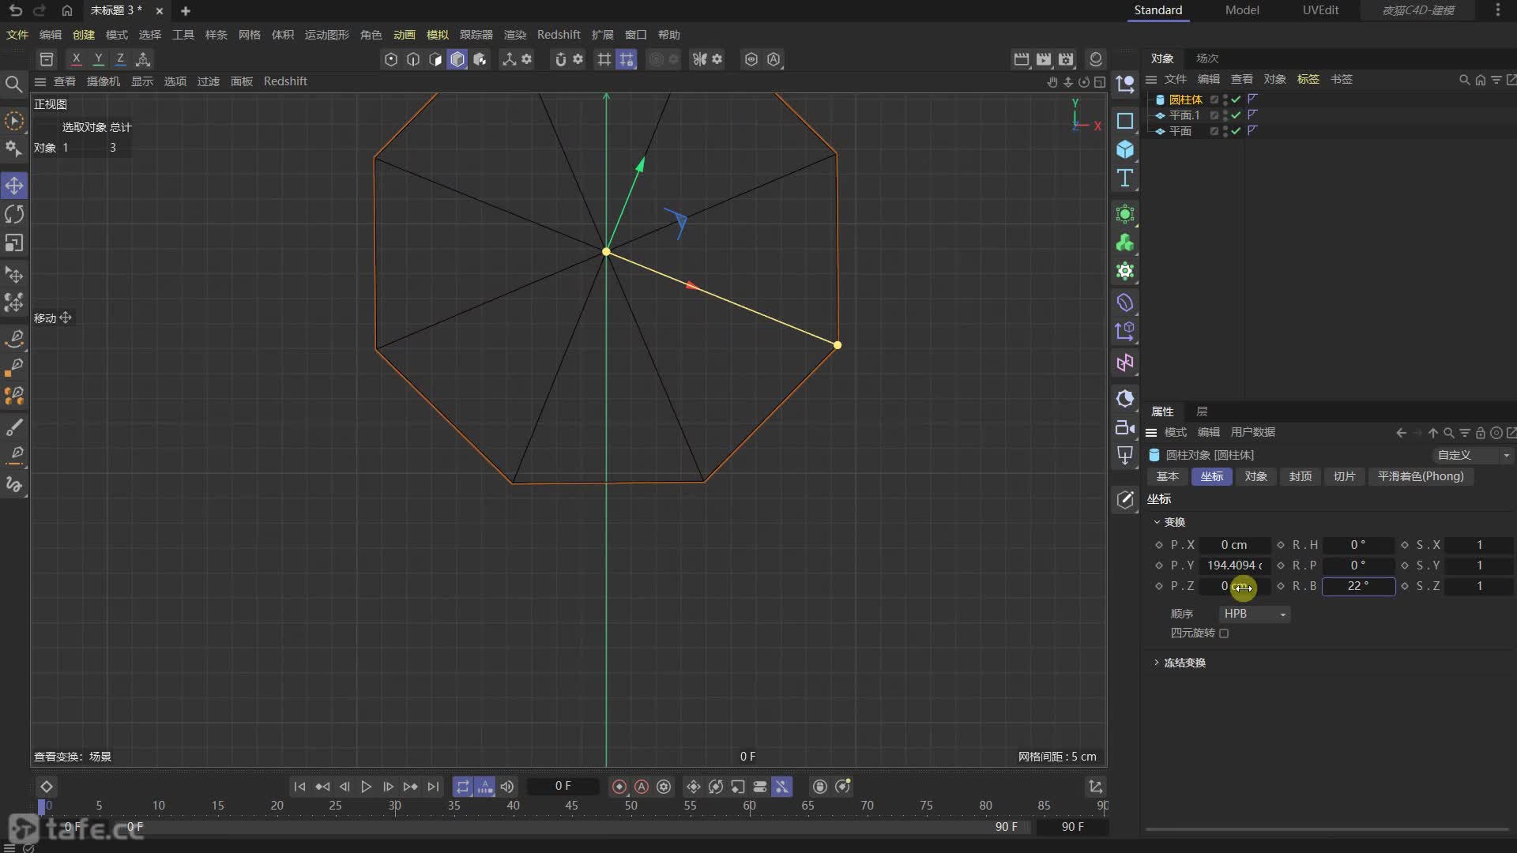This screenshot has width=1517, height=853.
Task: Go back in attribute manager history
Action: click(x=1401, y=433)
